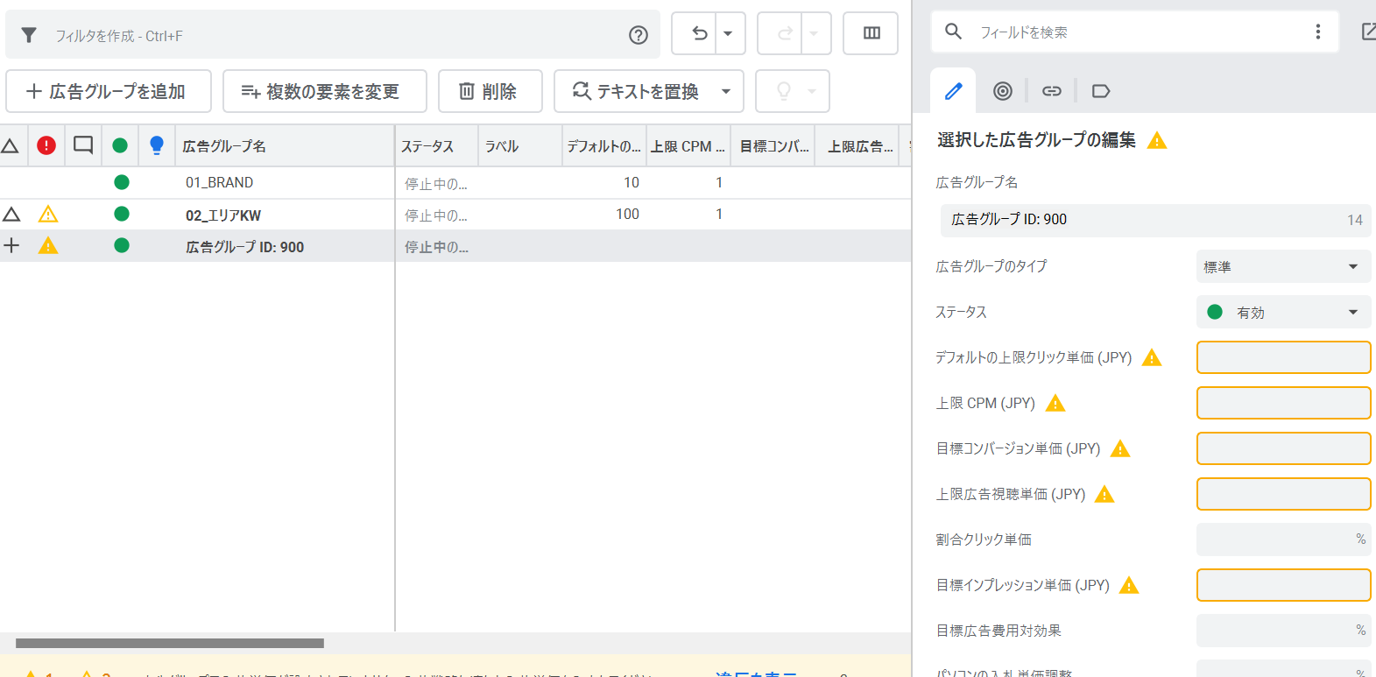Screen dimensions: 1376x677
Task: Click 広告グループを追加 button
Action: [x=109, y=91]
